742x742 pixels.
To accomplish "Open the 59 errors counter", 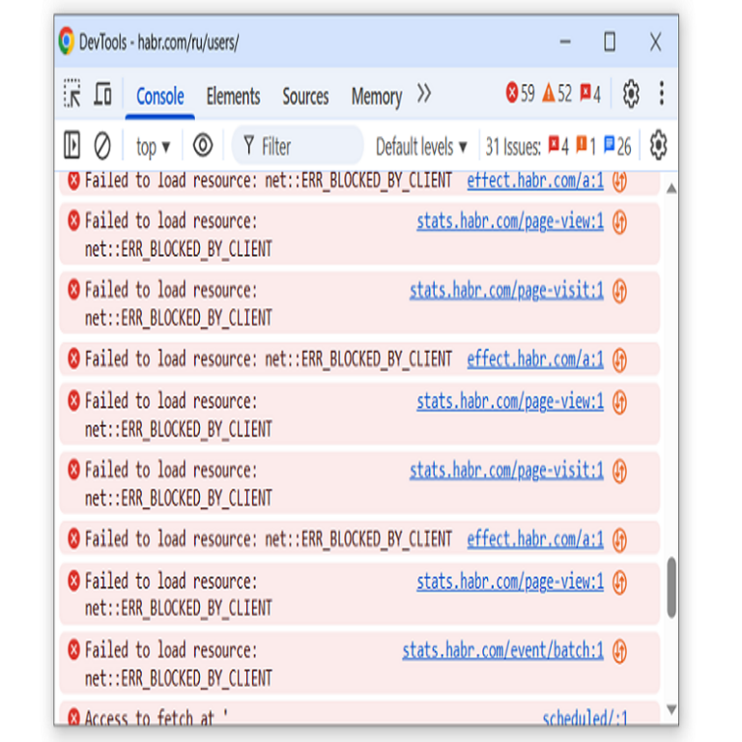I will pyautogui.click(x=520, y=93).
